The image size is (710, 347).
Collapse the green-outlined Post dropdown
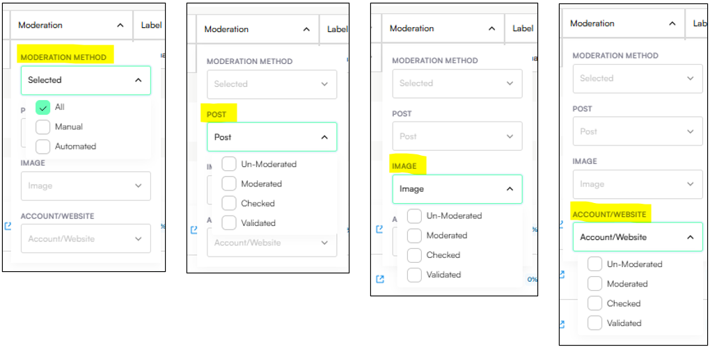click(x=324, y=138)
